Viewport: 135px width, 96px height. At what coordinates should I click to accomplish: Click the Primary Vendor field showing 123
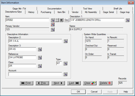click(27, 29)
